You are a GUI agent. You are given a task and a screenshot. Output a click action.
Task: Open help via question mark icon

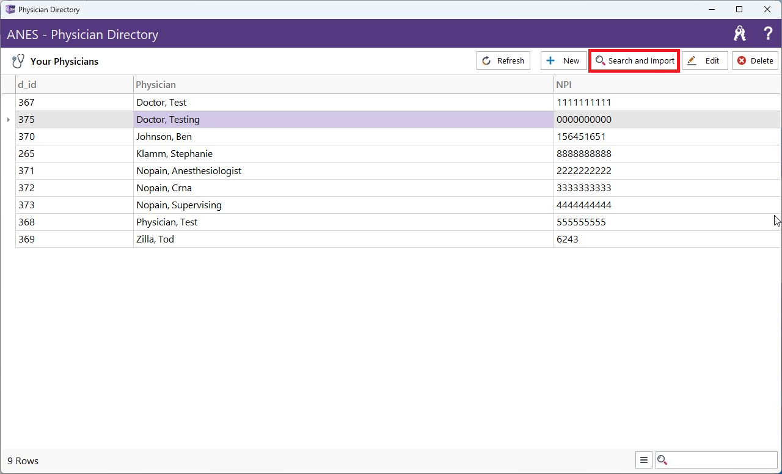tap(769, 34)
